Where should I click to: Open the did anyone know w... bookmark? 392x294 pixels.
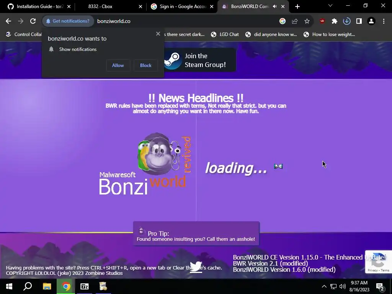(x=271, y=34)
